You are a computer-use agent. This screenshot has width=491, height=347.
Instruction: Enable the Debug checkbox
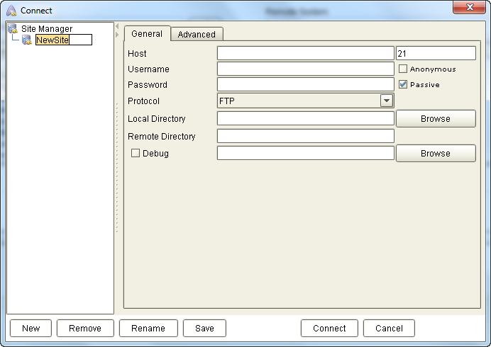[136, 153]
